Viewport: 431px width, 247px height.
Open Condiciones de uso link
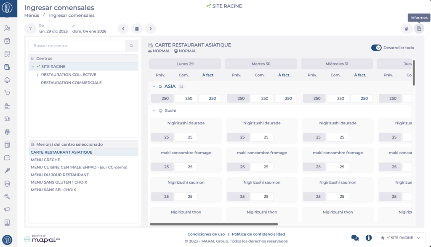coord(206,234)
